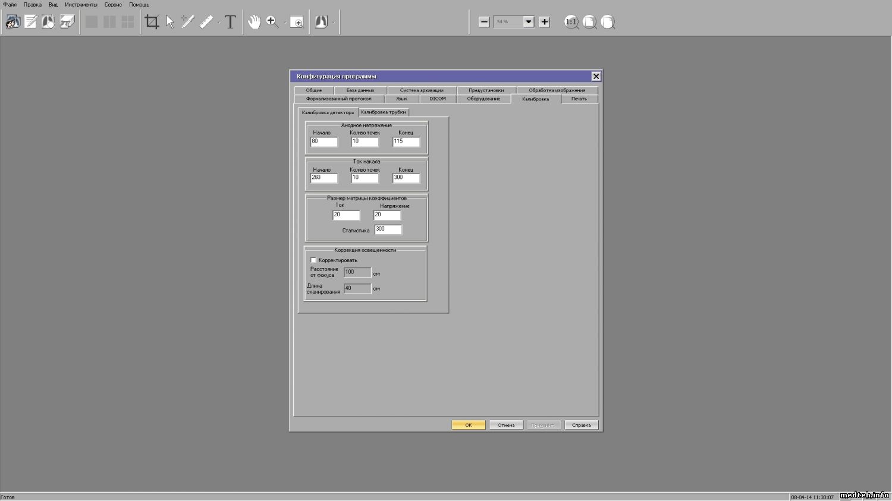Open the DICOM settings tab
The image size is (892, 501).
click(x=438, y=99)
